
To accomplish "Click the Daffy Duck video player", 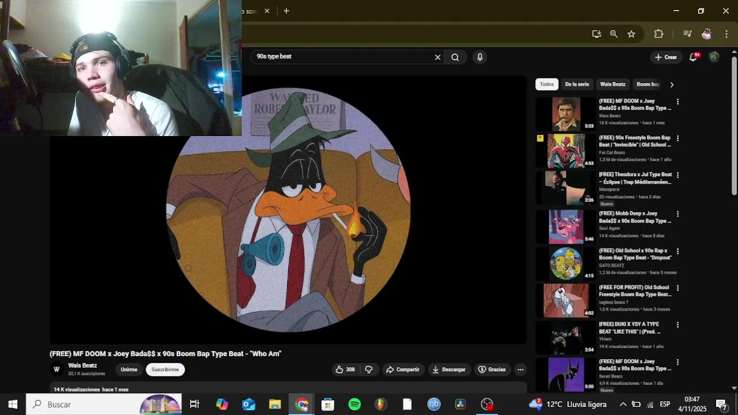I will tap(288, 210).
